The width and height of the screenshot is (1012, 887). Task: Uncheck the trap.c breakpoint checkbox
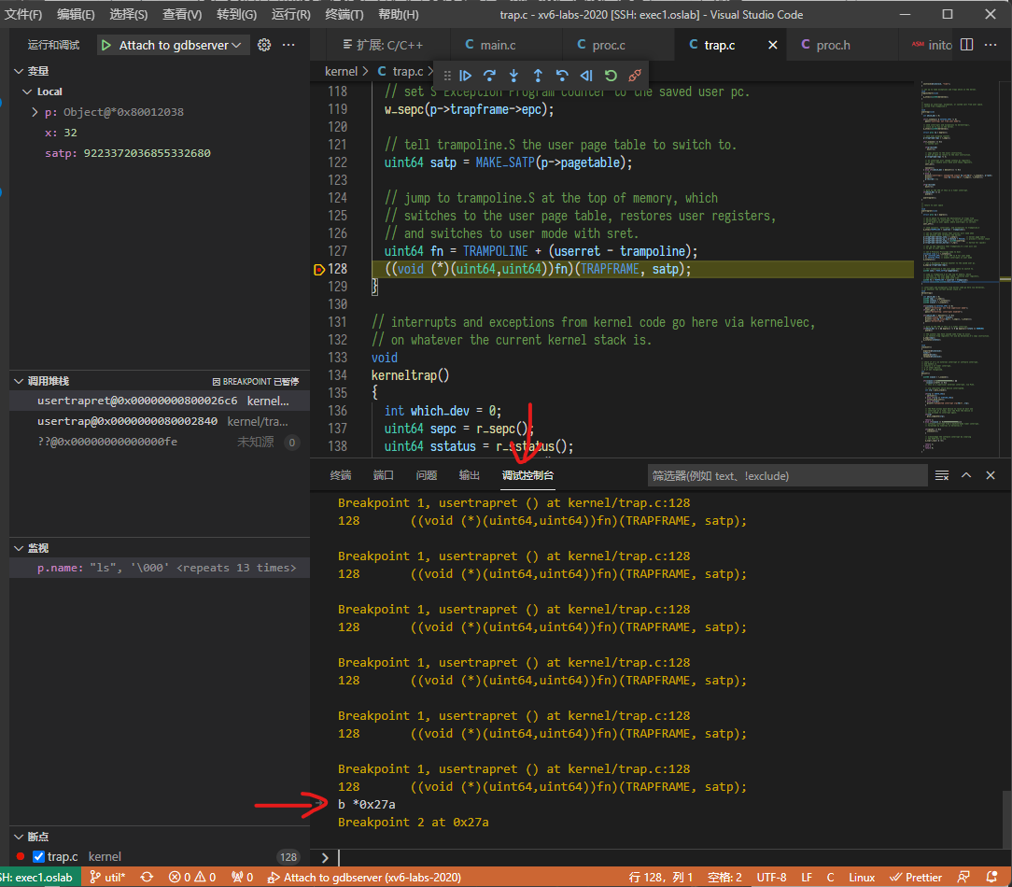(38, 857)
